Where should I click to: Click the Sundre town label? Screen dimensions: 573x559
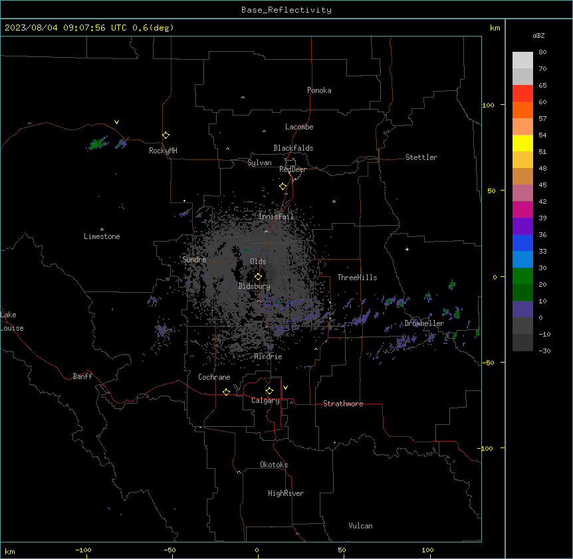click(x=194, y=260)
